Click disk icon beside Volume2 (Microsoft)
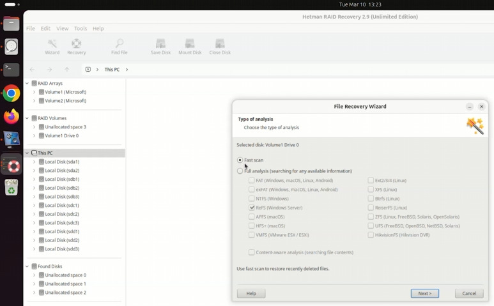The width and height of the screenshot is (494, 306). (42, 101)
